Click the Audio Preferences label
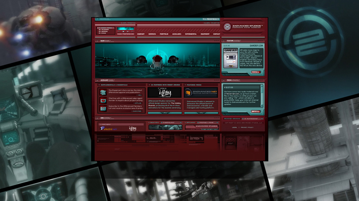Viewport: 359px width, 201px height. coord(126,34)
